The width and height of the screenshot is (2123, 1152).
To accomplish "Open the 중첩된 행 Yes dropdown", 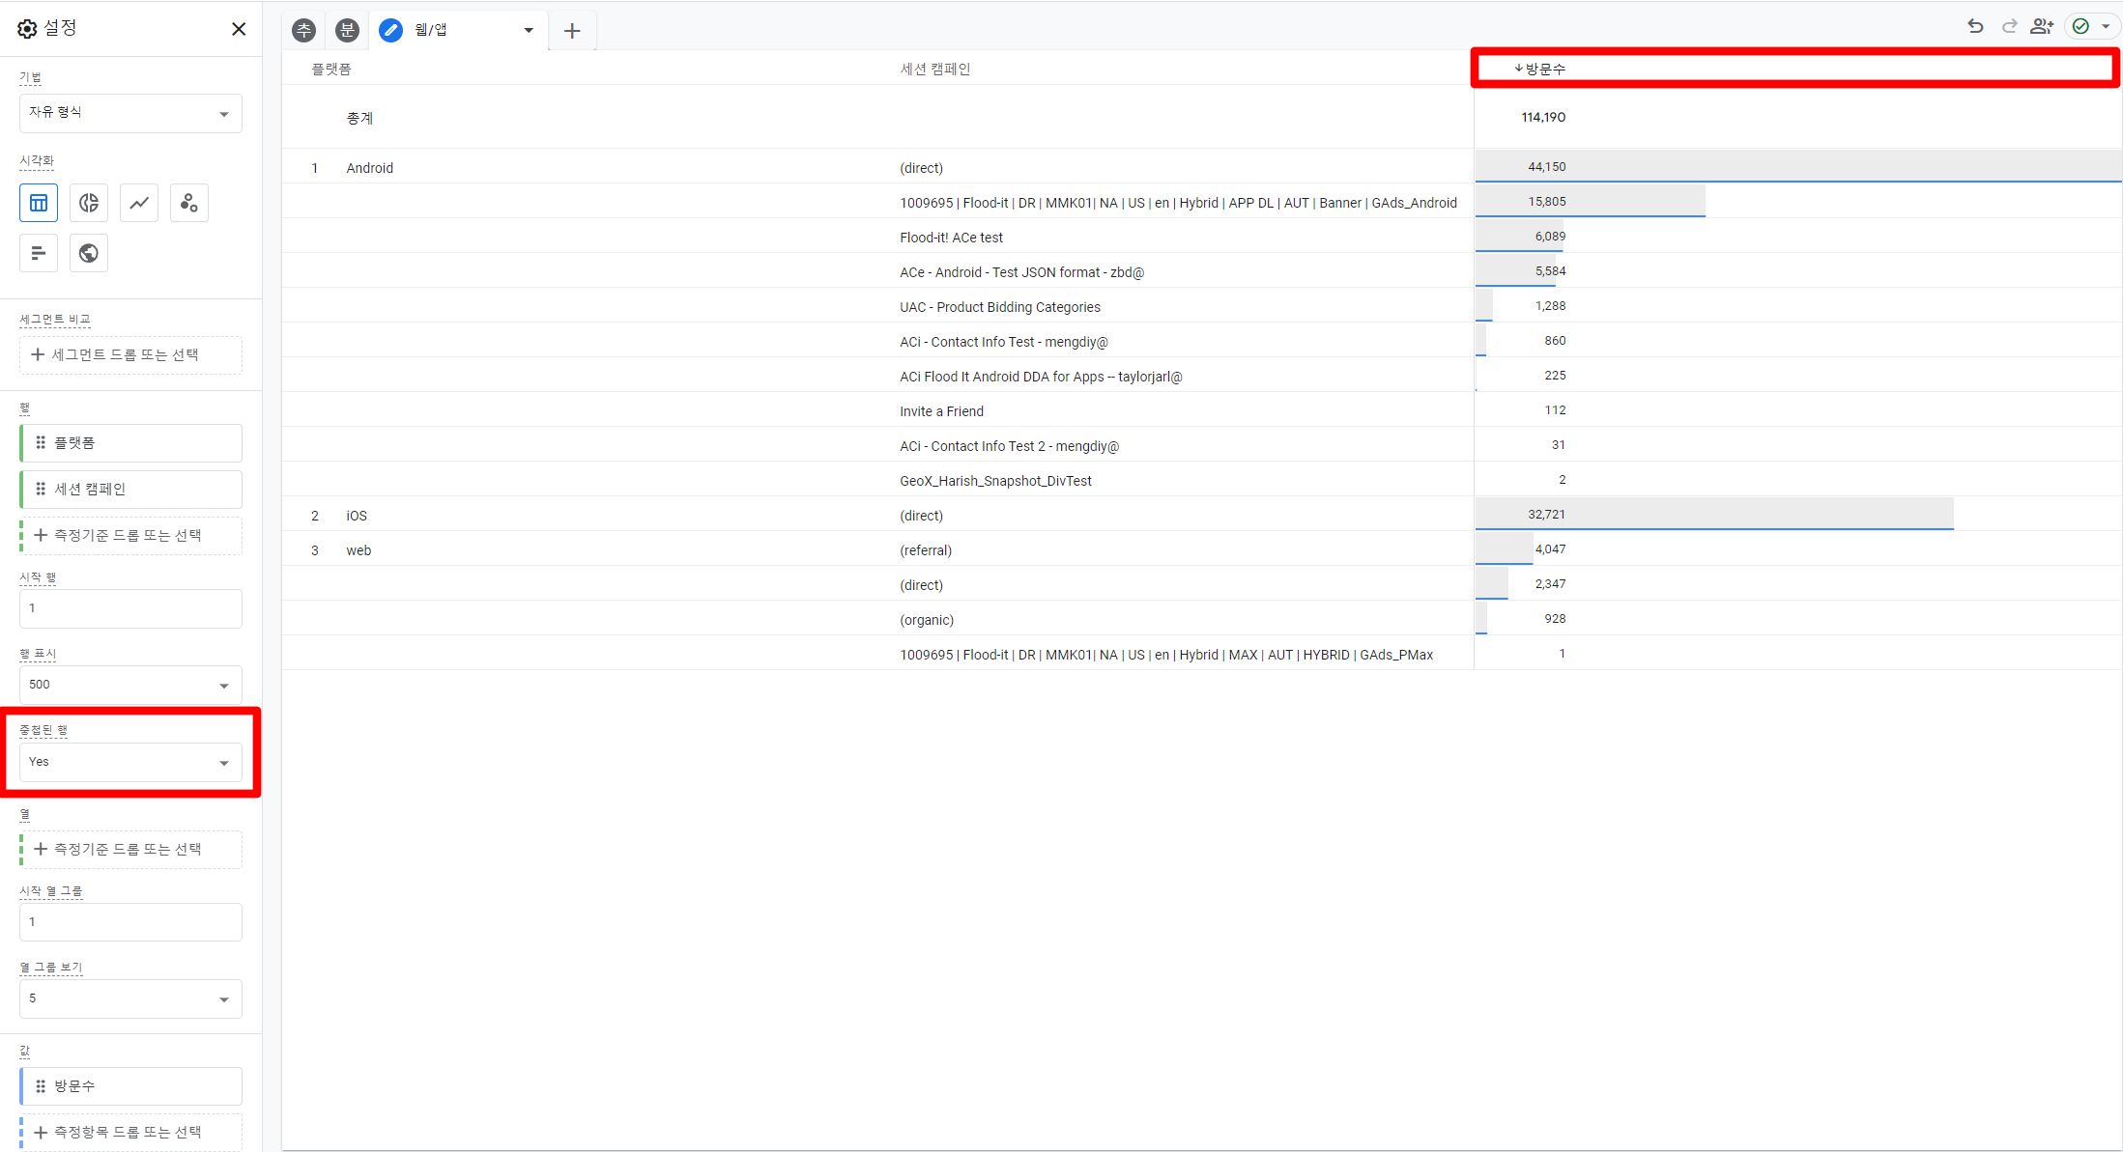I will pyautogui.click(x=130, y=762).
